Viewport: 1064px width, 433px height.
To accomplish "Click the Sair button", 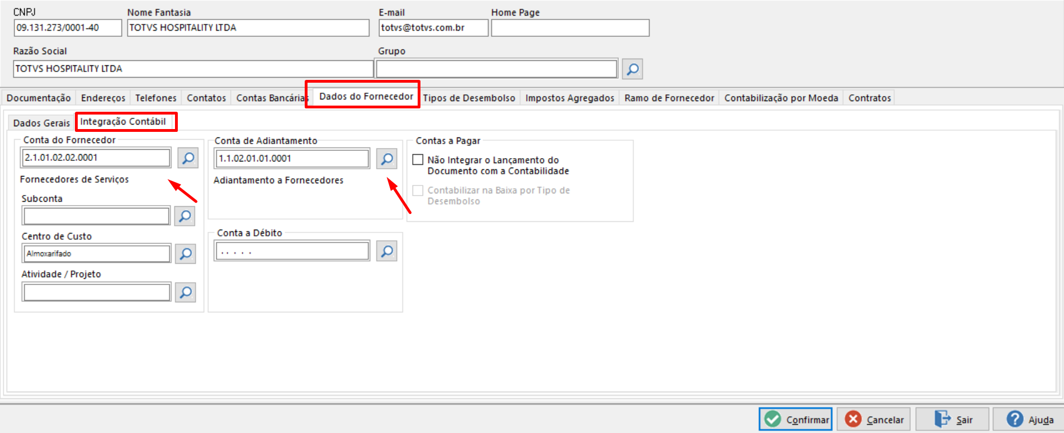I will (952, 419).
